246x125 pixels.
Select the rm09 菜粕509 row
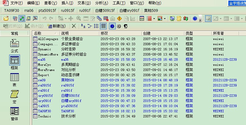[135, 80]
